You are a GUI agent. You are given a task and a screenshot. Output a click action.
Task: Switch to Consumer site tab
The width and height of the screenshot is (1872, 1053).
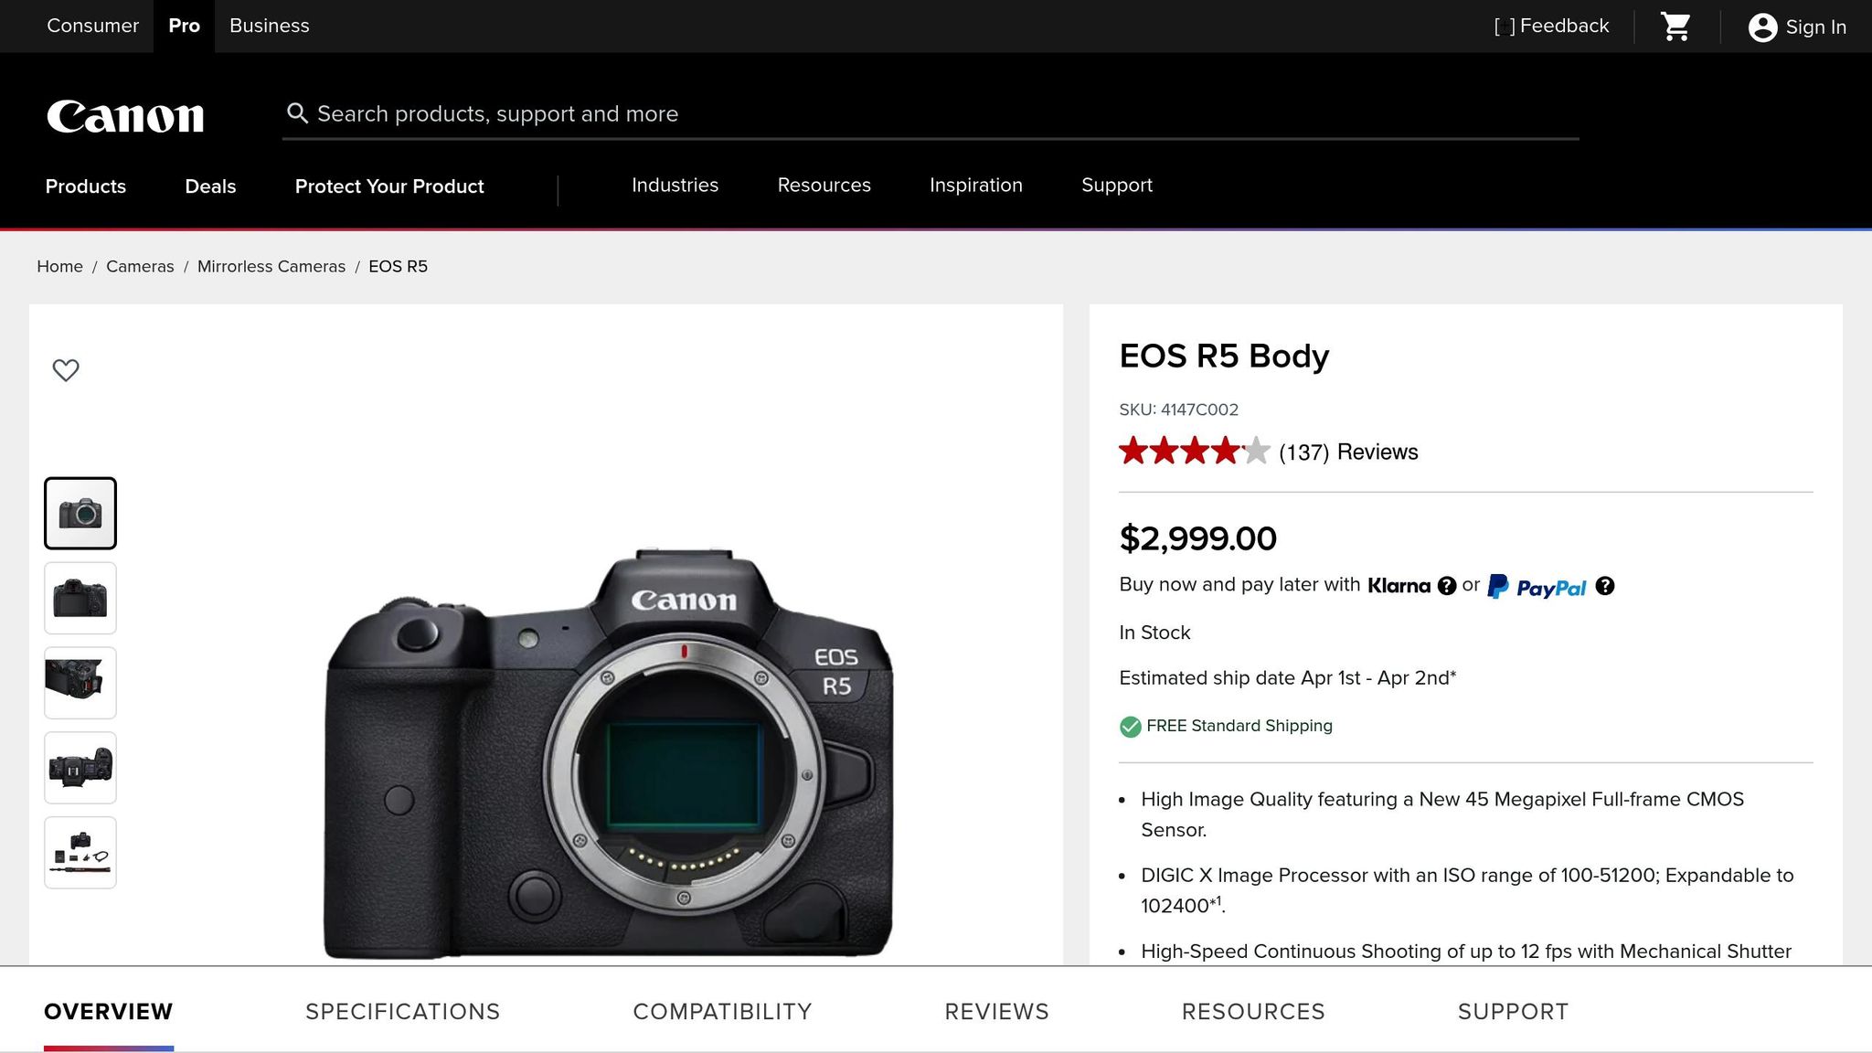tap(92, 26)
